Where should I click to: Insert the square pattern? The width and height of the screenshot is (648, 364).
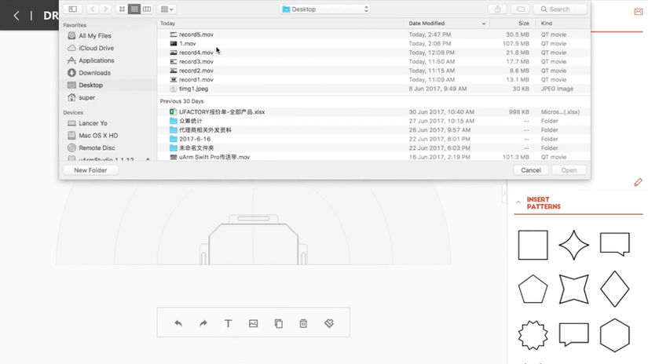coord(533,245)
